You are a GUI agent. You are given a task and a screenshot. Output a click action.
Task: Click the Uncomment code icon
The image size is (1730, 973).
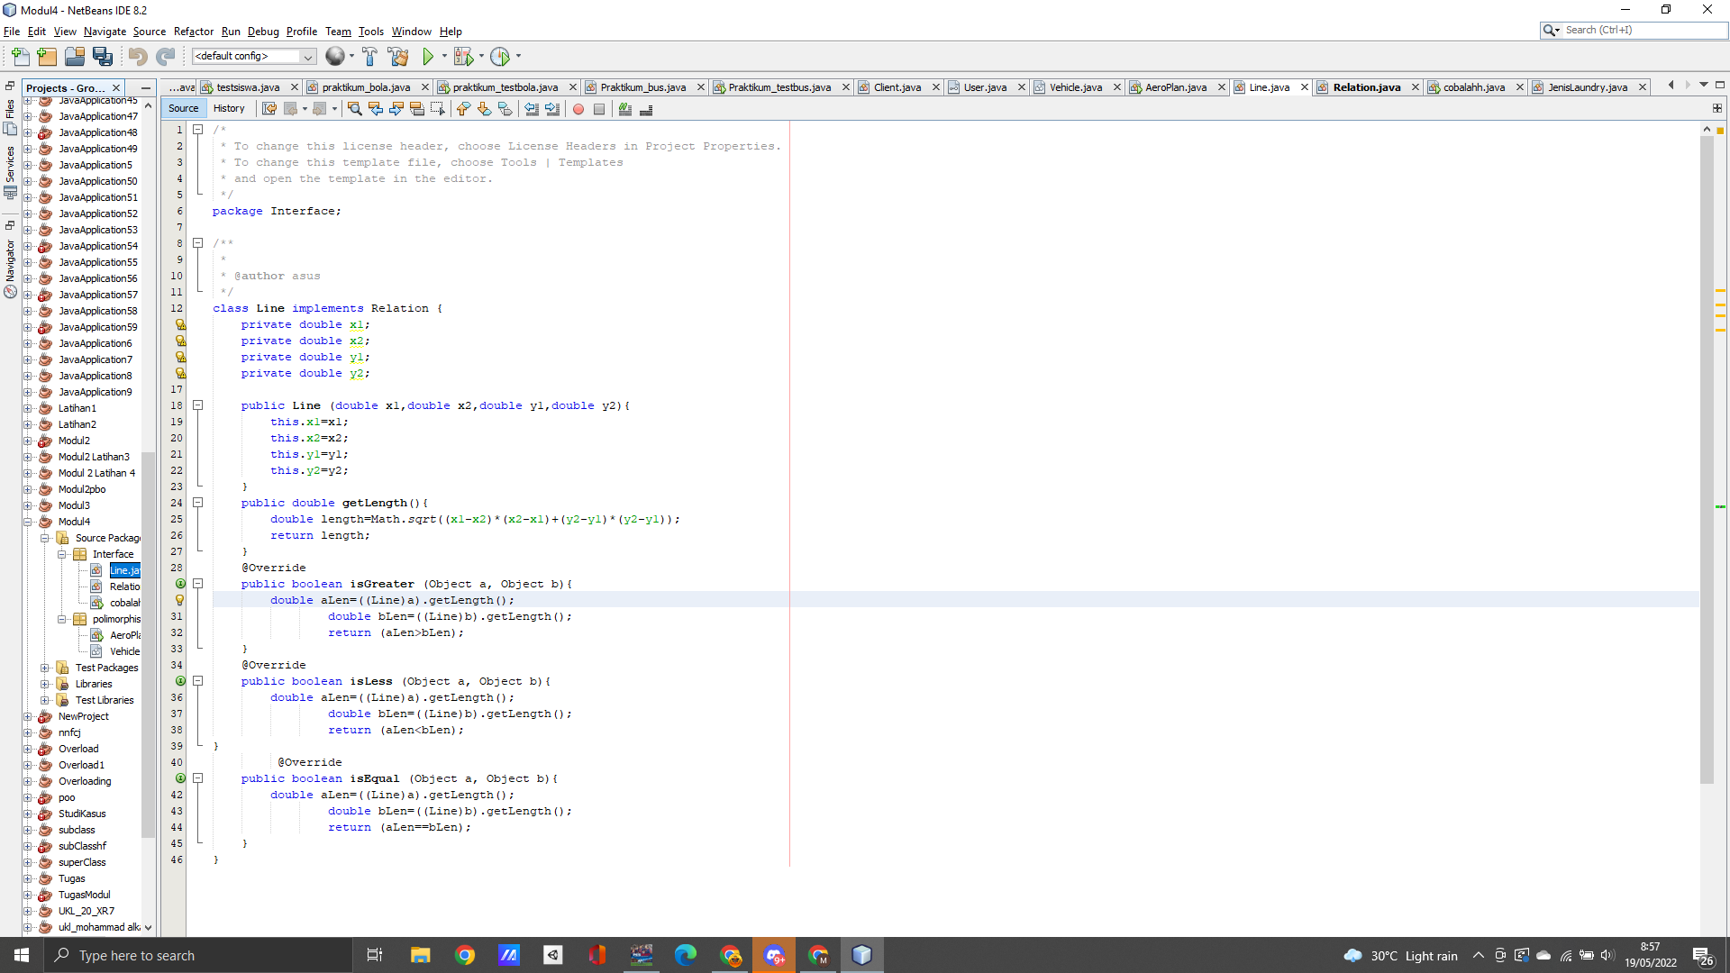pos(646,109)
